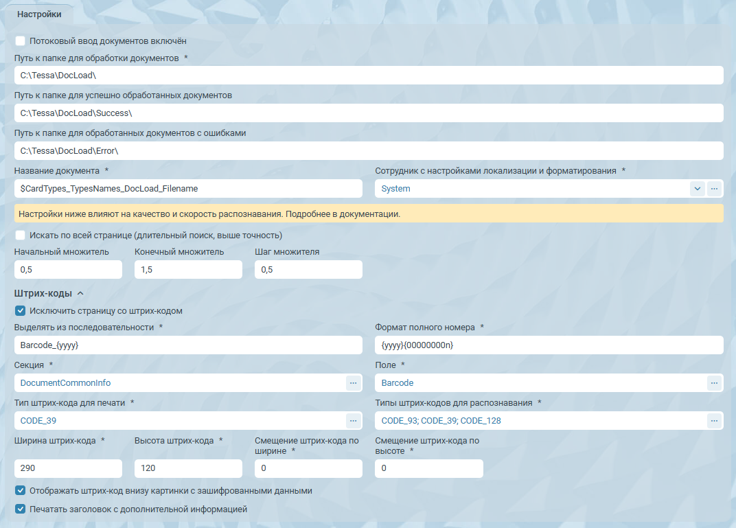
Task: Uncheck 'Печатать заголовок с дополнительной информацией'
Action: point(21,509)
